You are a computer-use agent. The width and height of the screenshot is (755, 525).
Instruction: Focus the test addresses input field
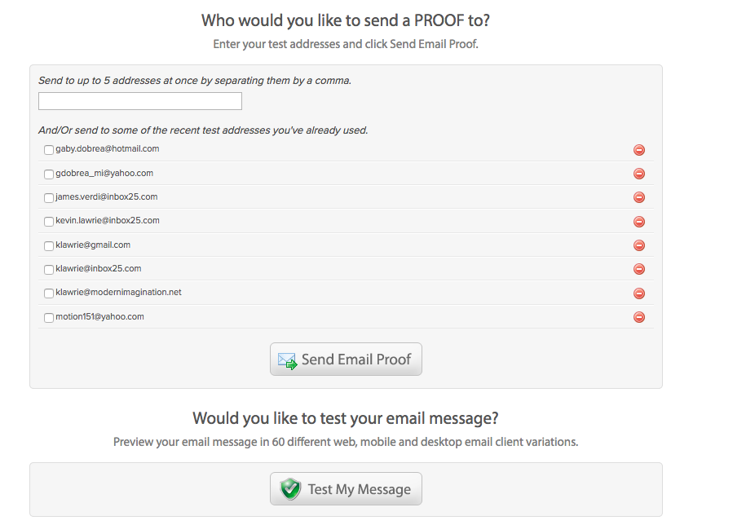[140, 101]
